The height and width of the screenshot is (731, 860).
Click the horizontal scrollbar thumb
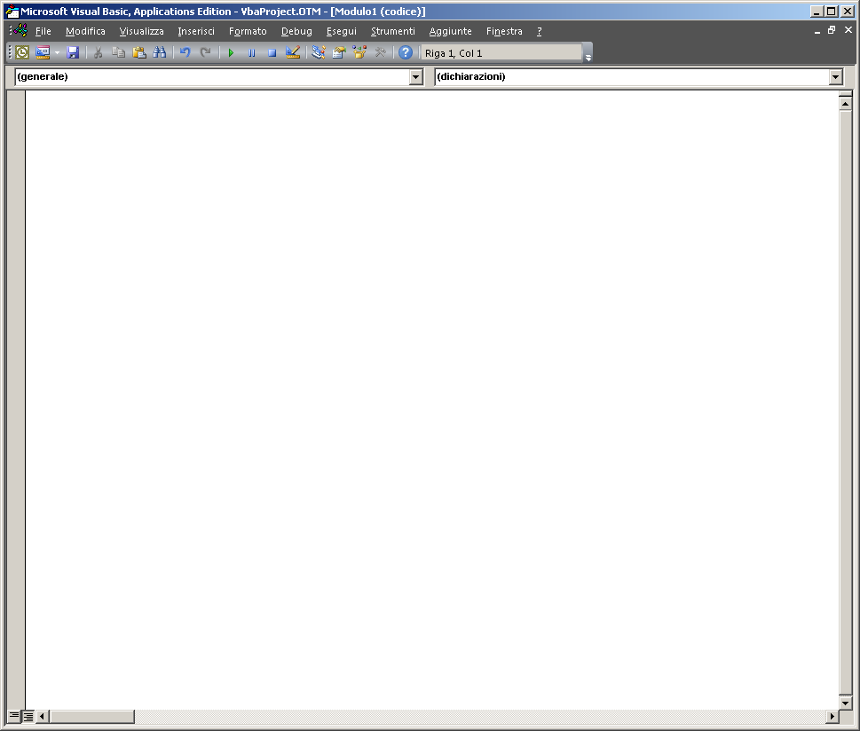91,716
